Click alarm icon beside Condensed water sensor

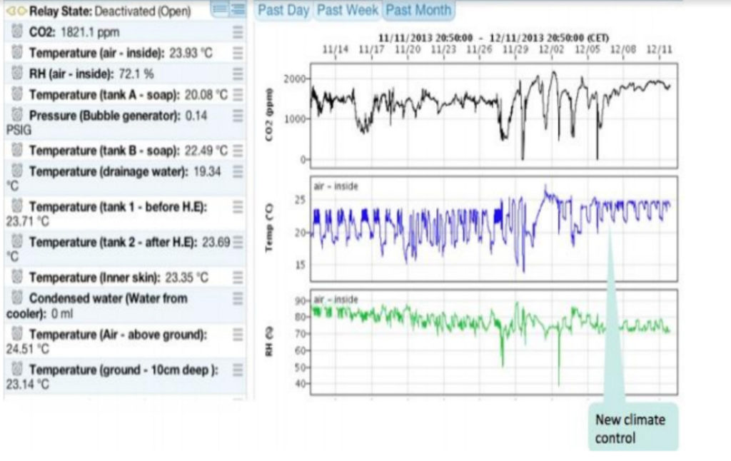pos(17,298)
